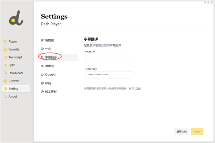Click the Convert sidebar icon
The height and width of the screenshot is (143, 215).
(x=5, y=81)
